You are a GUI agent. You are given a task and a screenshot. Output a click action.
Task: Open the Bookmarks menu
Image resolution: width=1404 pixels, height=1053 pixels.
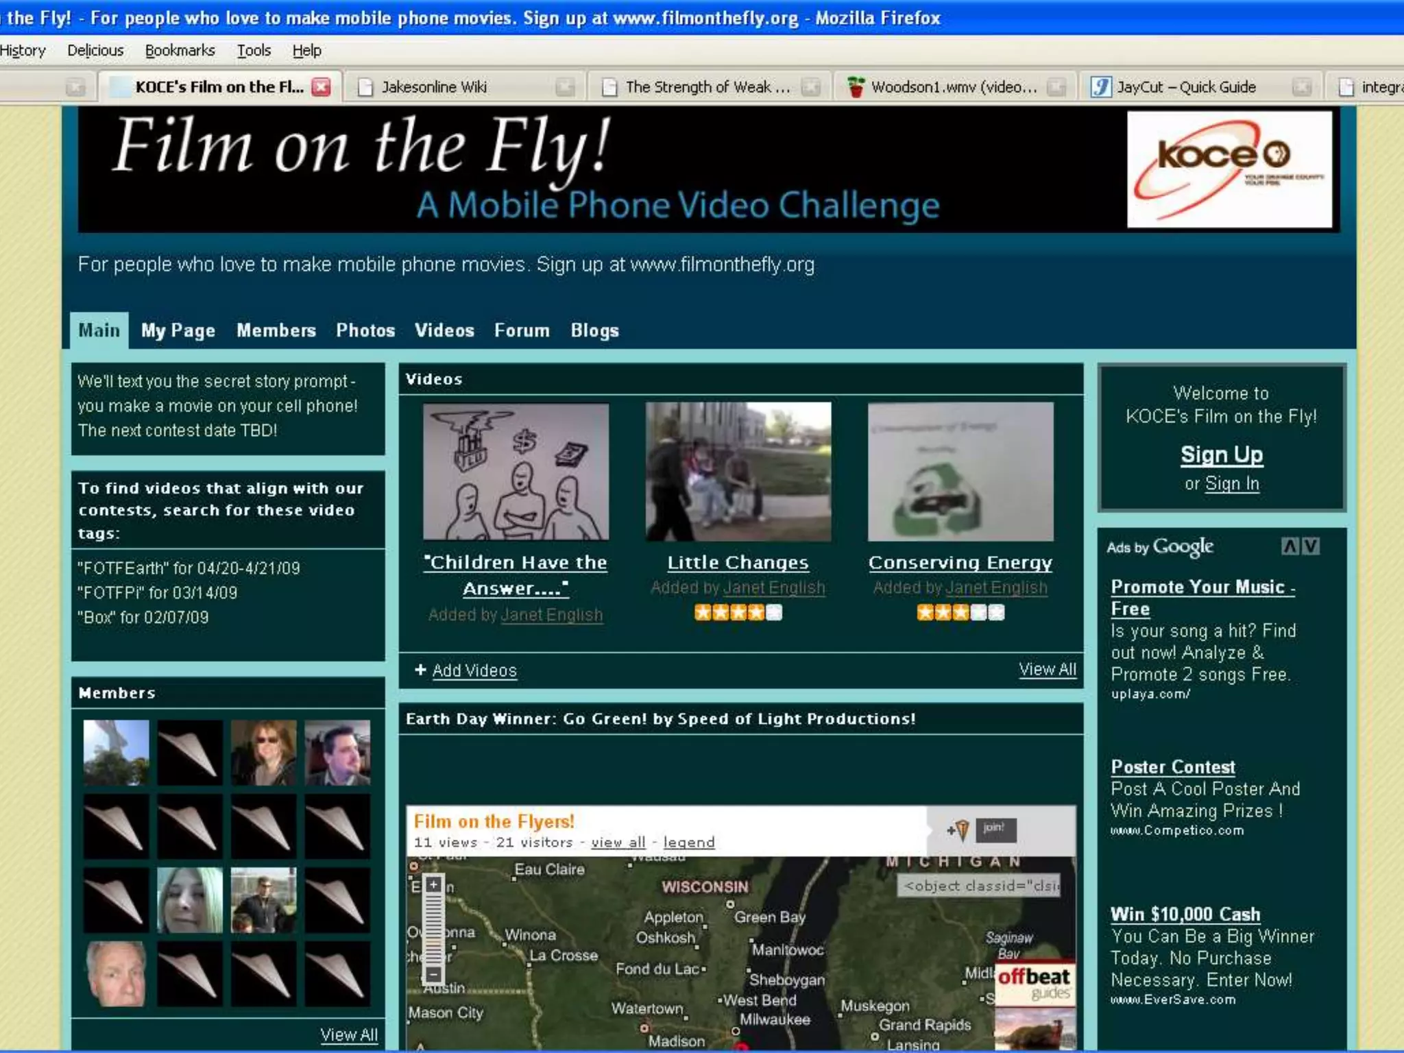[180, 51]
